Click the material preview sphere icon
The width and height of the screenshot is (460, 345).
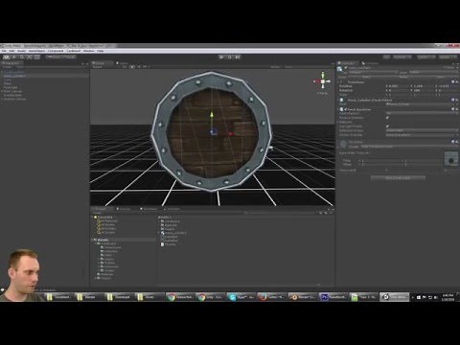(343, 144)
